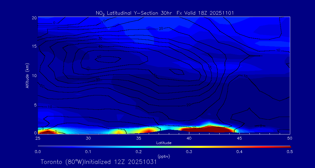Click the altitude 15 tick label
Viewport: 315px width, 168px height.
pyautogui.click(x=34, y=47)
